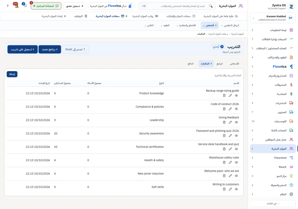Edit the Code of conduct 2026 entry
298x209 pixels.
click(x=230, y=109)
